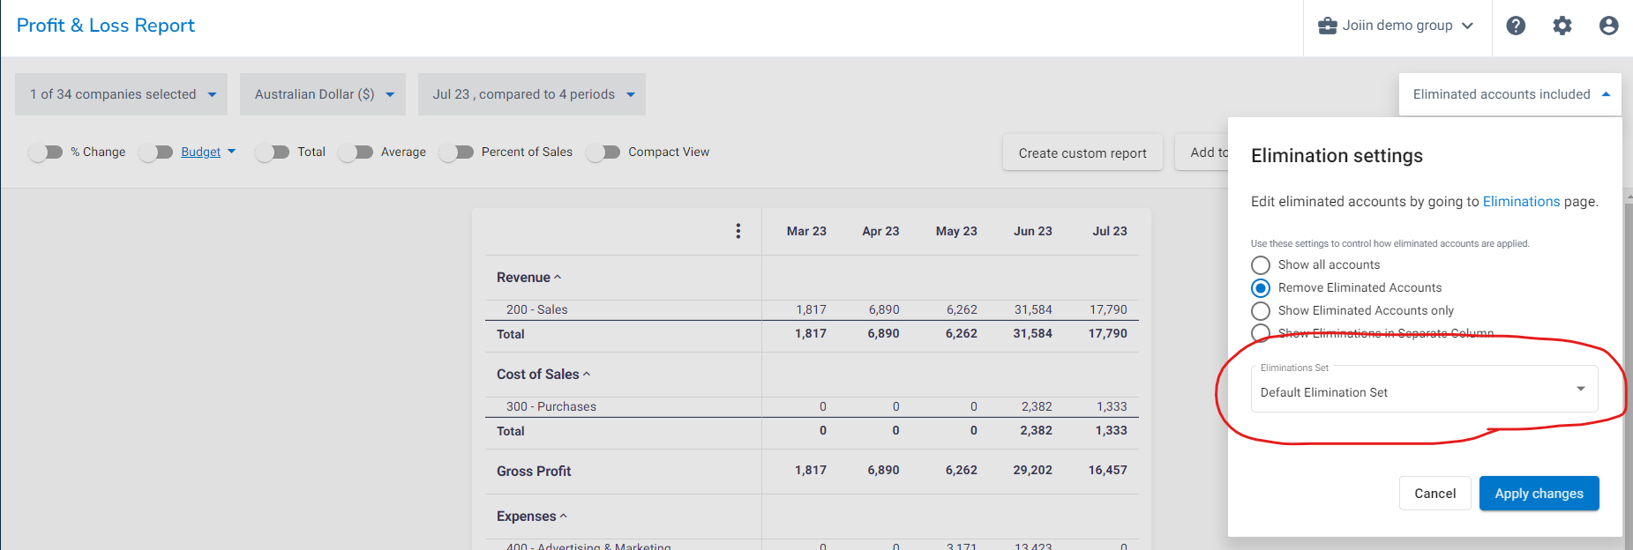Open the Australian Dollar currency dropdown
Screen dimensions: 1633x550
point(323,94)
